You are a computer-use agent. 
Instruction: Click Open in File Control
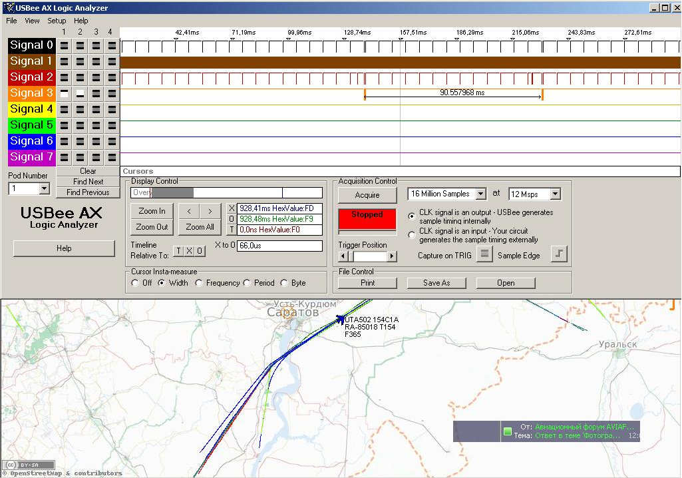click(x=506, y=283)
